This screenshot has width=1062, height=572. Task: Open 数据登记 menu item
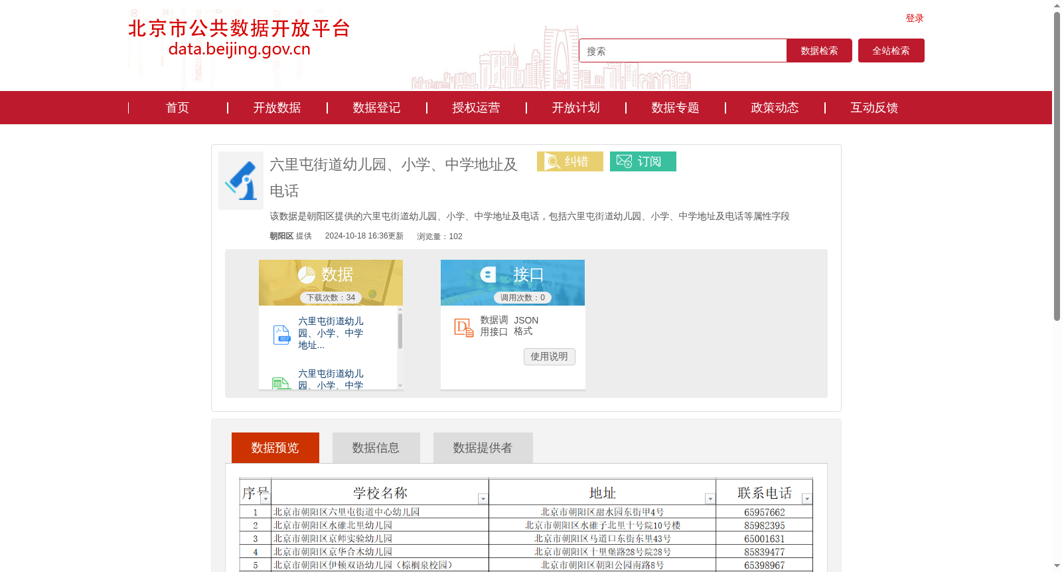click(376, 108)
